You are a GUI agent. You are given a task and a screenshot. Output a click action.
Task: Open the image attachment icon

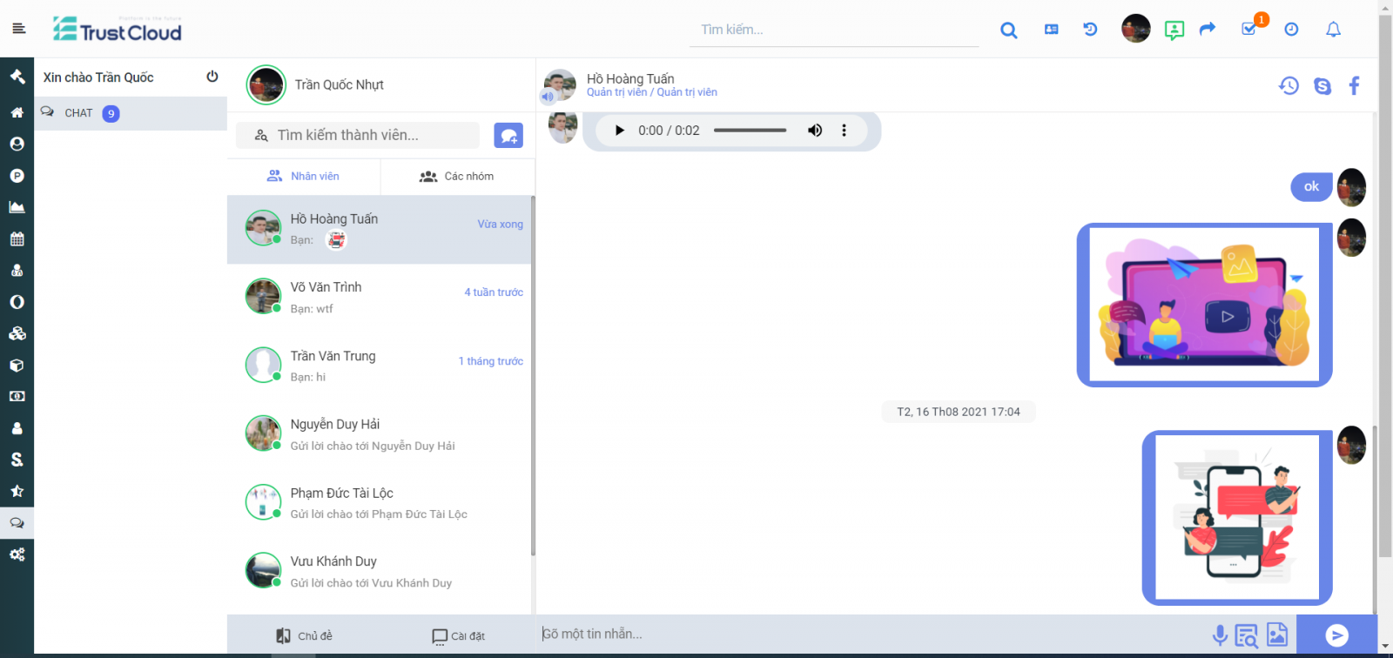(x=1277, y=635)
